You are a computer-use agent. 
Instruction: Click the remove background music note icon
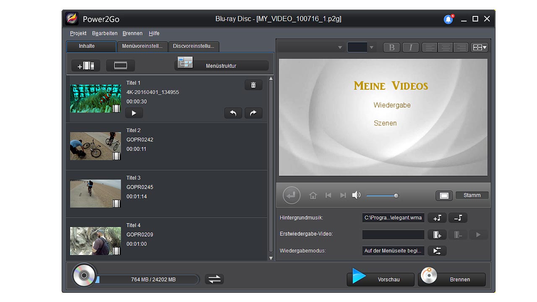pyautogui.click(x=458, y=218)
